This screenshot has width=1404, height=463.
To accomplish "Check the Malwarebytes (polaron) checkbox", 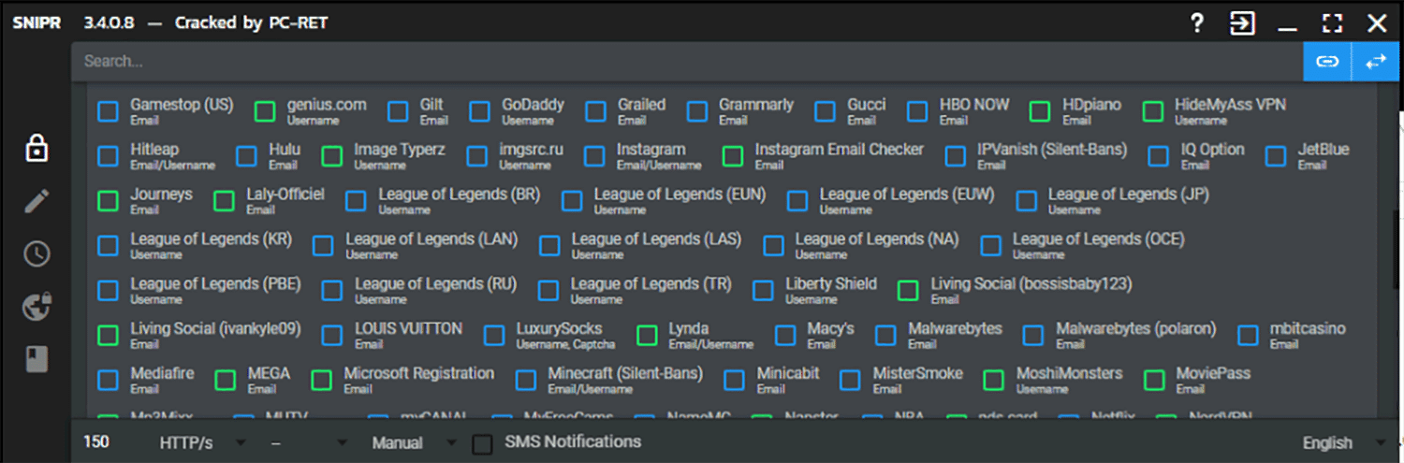I will (x=1033, y=336).
